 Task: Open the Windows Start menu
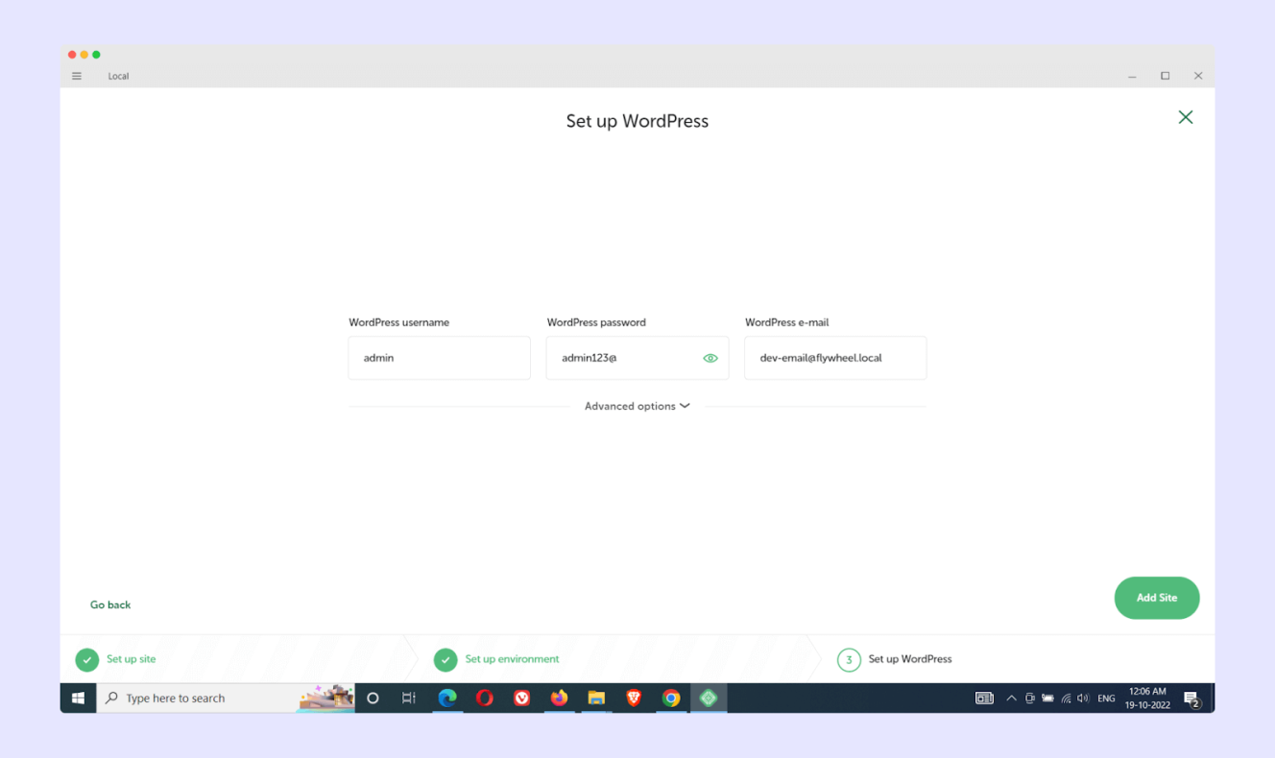78,698
